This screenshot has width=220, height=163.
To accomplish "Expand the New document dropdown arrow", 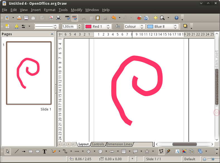I will (13, 18).
